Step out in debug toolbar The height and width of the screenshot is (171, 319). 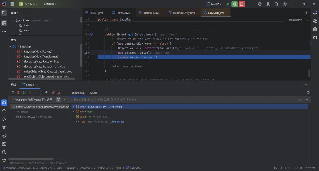tap(46, 93)
